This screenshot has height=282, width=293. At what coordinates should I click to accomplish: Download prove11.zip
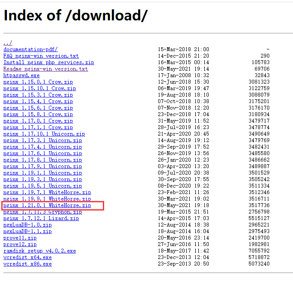click(x=20, y=238)
